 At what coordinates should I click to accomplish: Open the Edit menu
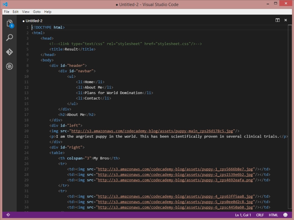(16, 12)
